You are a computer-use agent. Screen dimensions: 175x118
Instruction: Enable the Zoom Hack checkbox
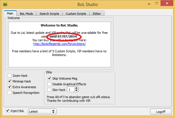click(x=10, y=76)
